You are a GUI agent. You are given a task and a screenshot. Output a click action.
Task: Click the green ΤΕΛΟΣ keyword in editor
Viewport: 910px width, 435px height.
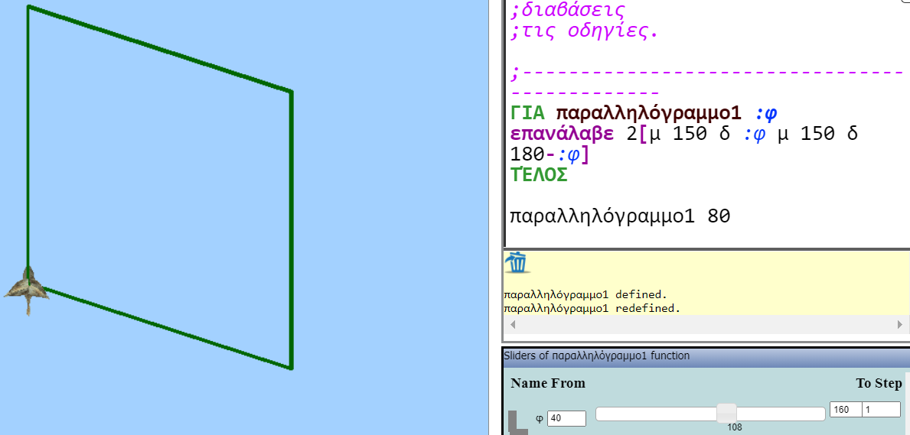coord(539,175)
